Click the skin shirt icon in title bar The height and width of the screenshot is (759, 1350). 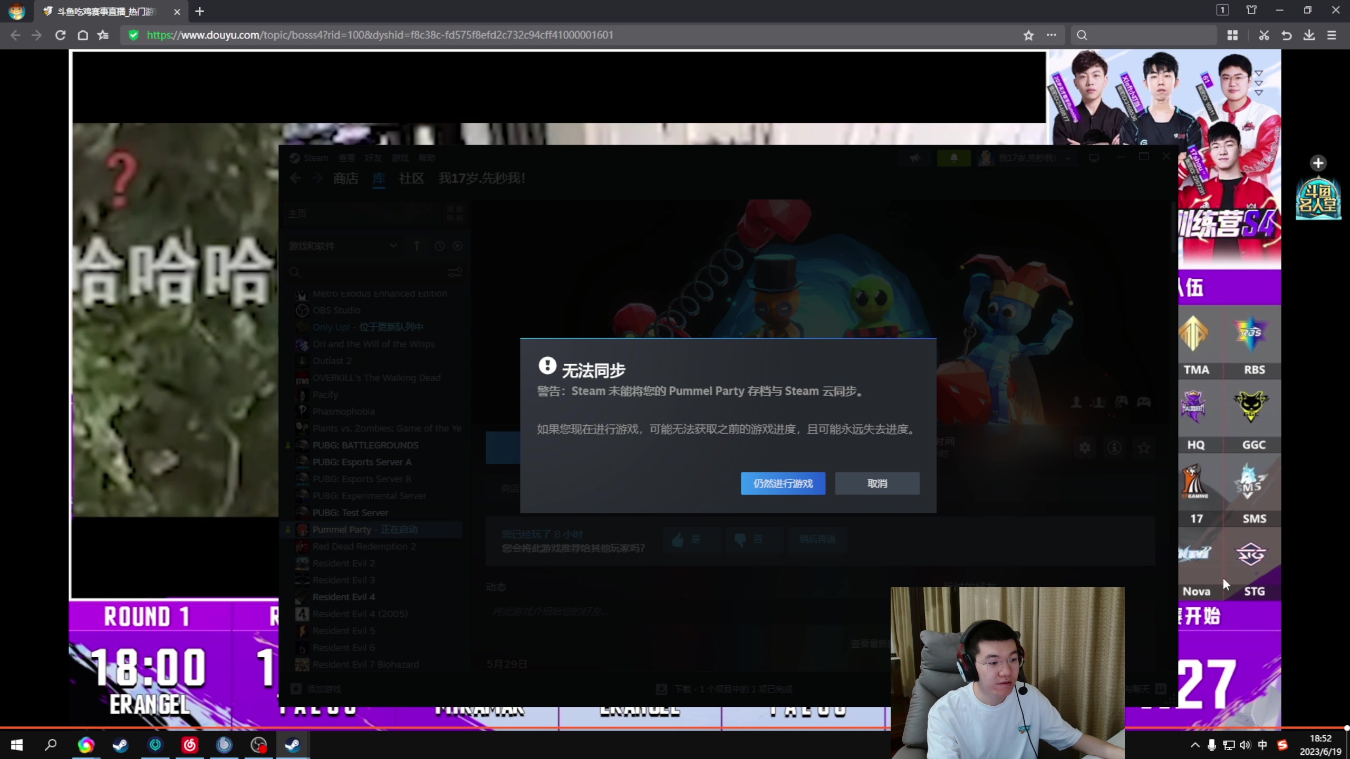click(1251, 10)
